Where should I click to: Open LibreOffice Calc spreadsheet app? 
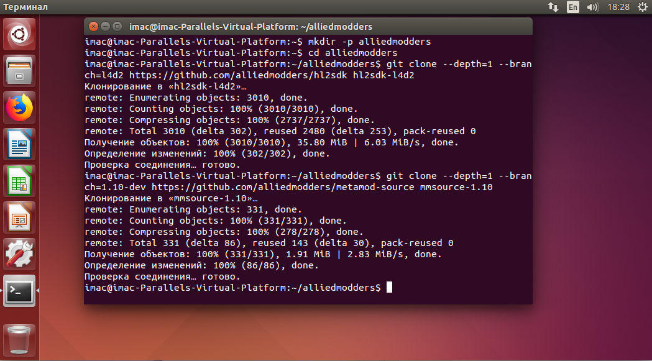coord(19,181)
